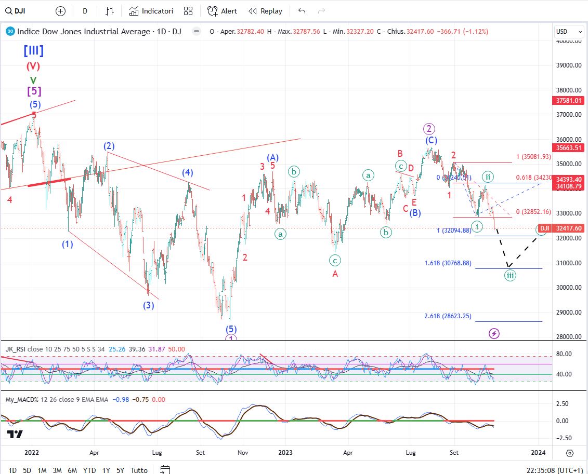Viewport: 588px width, 474px height.
Task: Select the 3M date range
Action: click(x=57, y=470)
